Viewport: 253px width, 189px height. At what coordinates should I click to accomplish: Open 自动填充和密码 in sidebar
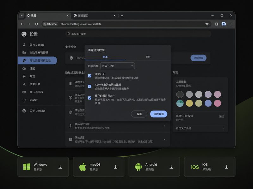click(x=37, y=53)
